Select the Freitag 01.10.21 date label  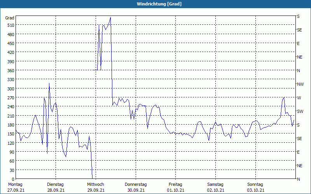175,187
